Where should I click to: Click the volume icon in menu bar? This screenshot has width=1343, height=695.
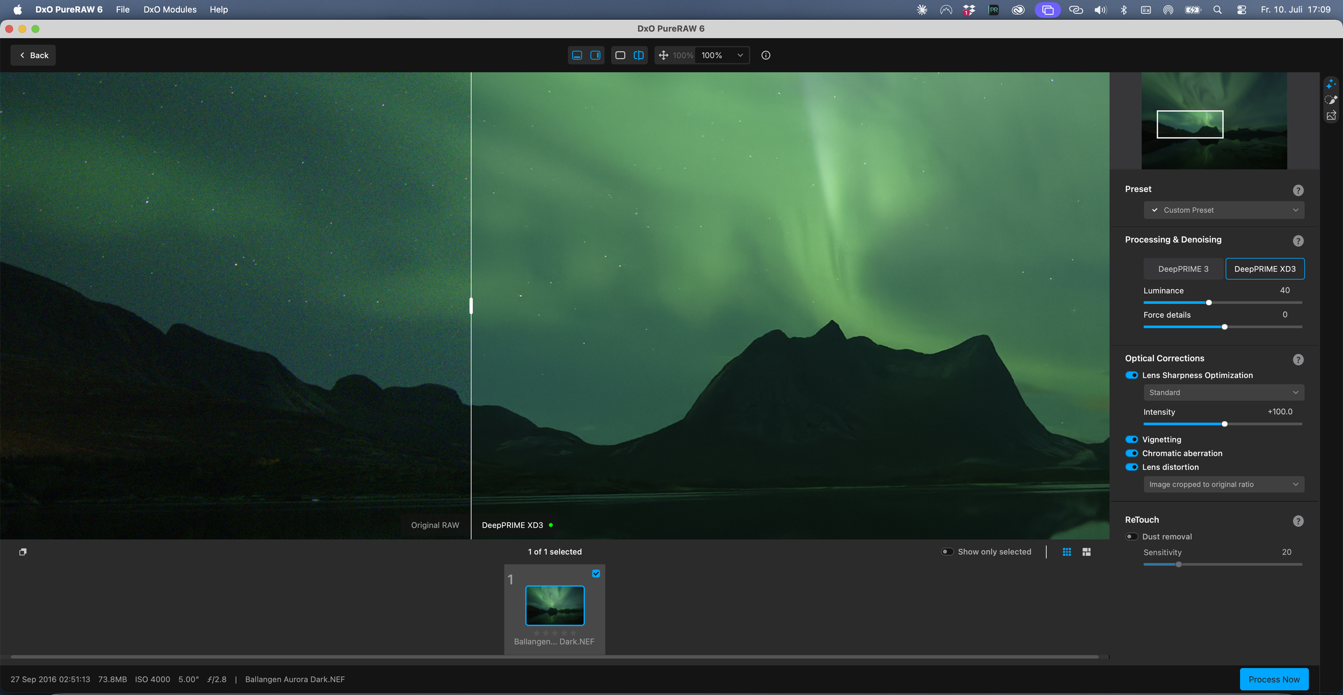tap(1100, 10)
